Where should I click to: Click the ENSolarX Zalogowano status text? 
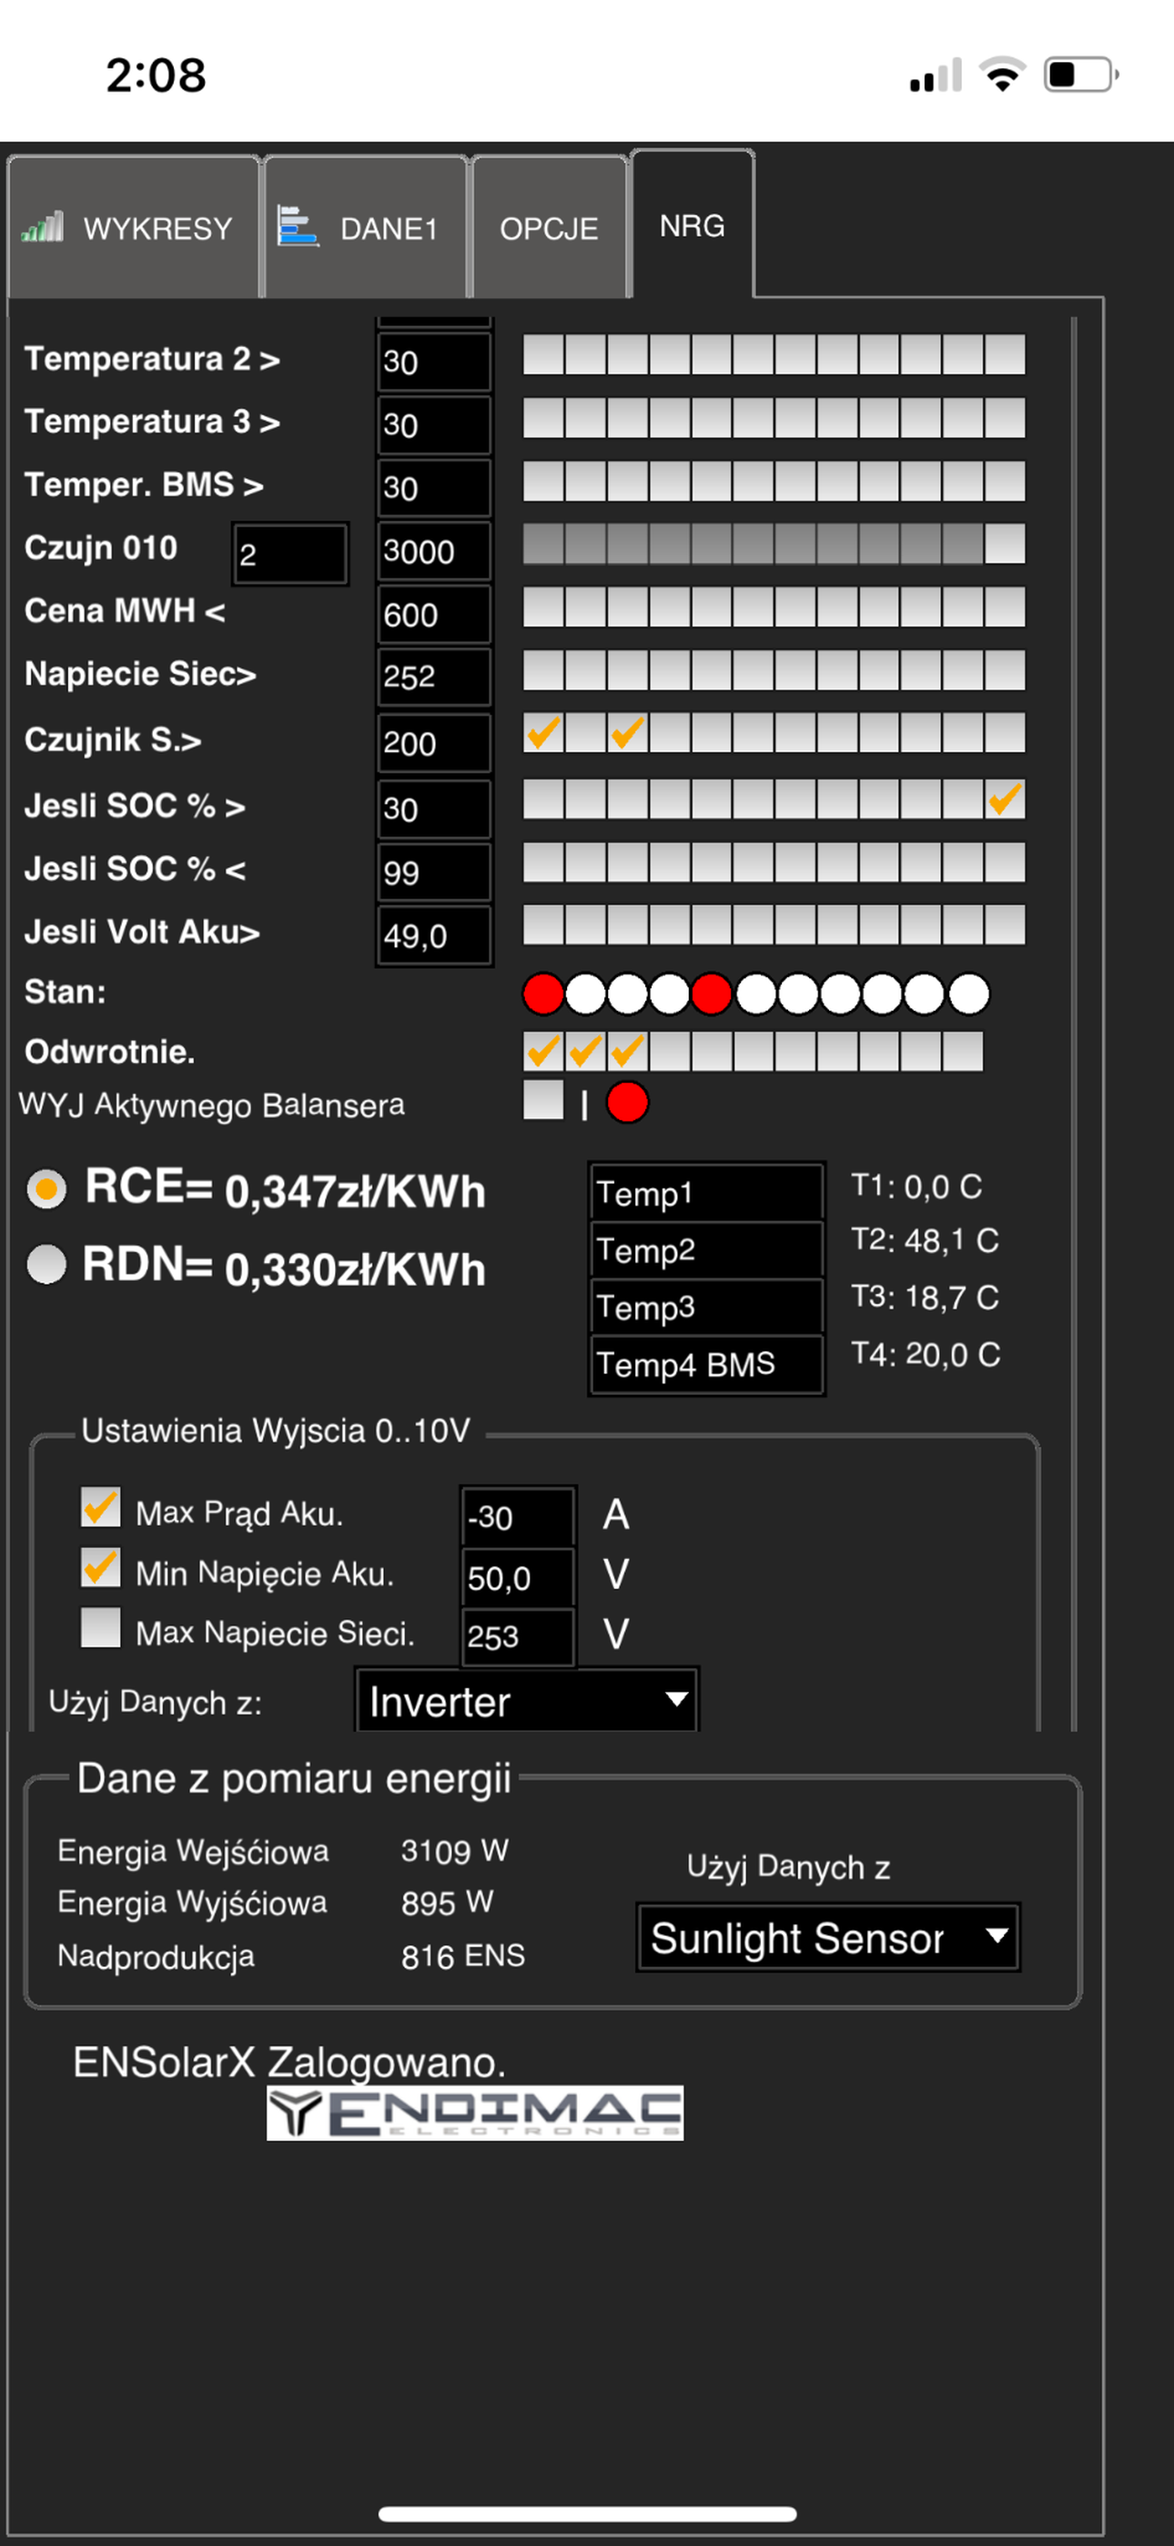(289, 2062)
